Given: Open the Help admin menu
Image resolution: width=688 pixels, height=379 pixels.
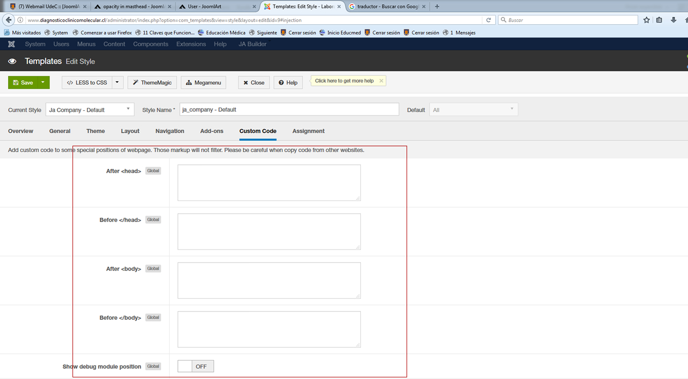Looking at the screenshot, I should pos(220,44).
